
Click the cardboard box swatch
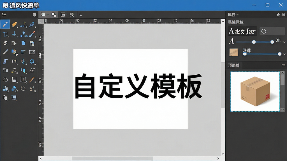tap(234, 52)
